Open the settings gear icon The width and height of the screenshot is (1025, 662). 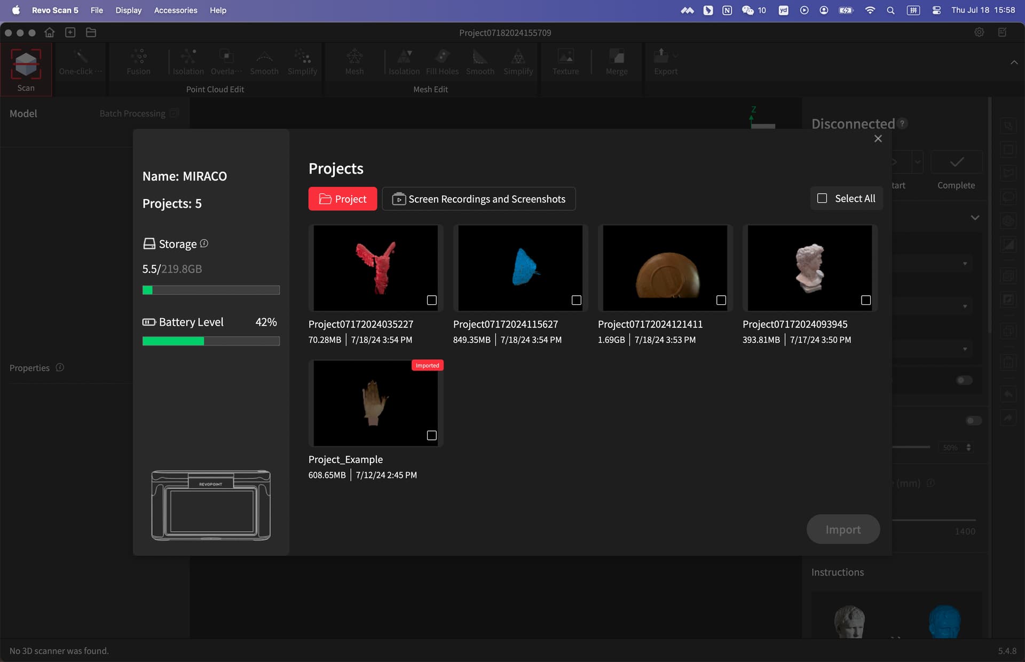click(979, 33)
